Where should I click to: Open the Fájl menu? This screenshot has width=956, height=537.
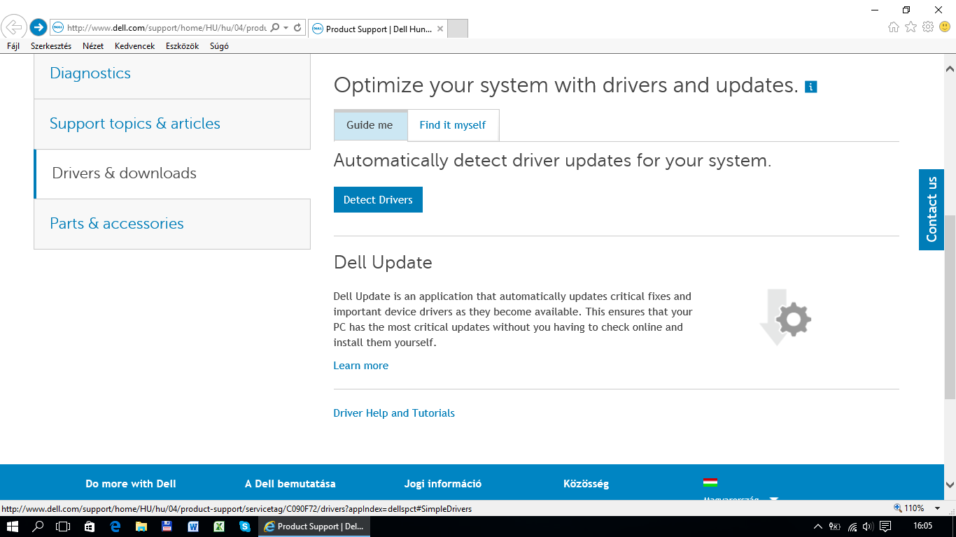pyautogui.click(x=13, y=46)
